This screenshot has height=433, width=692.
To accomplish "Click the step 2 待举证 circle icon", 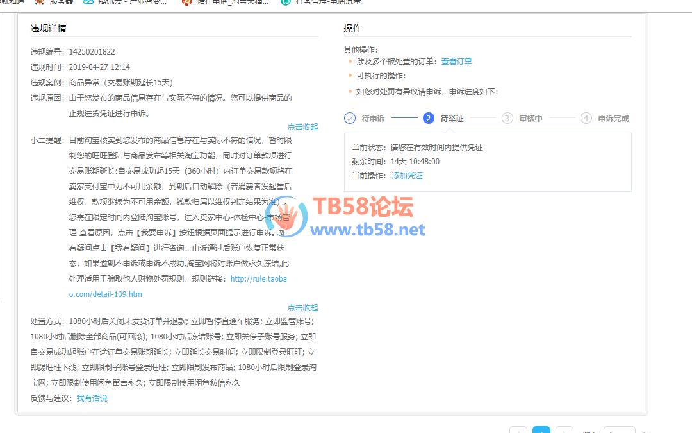I will 428,119.
